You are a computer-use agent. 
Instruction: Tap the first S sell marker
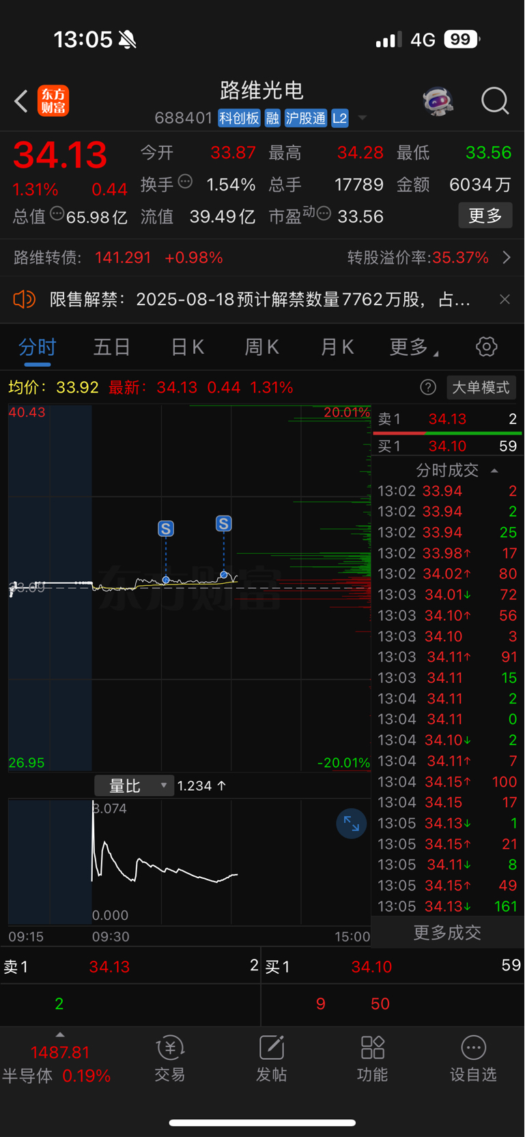(166, 529)
